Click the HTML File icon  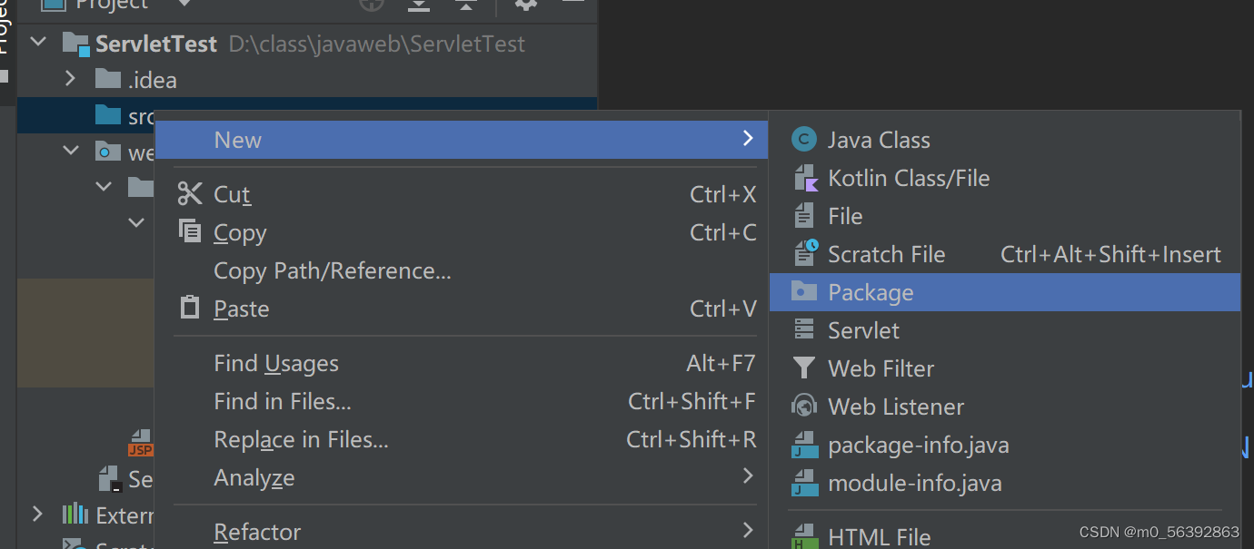point(805,536)
